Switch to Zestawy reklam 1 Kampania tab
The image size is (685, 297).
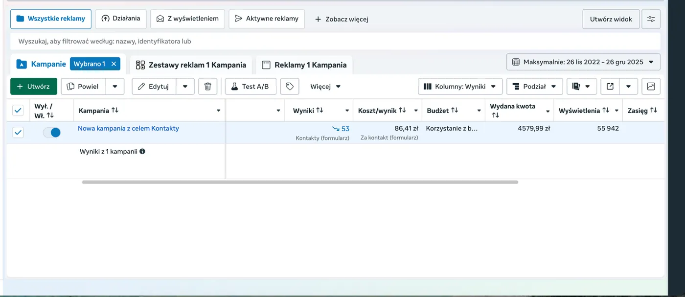191,65
